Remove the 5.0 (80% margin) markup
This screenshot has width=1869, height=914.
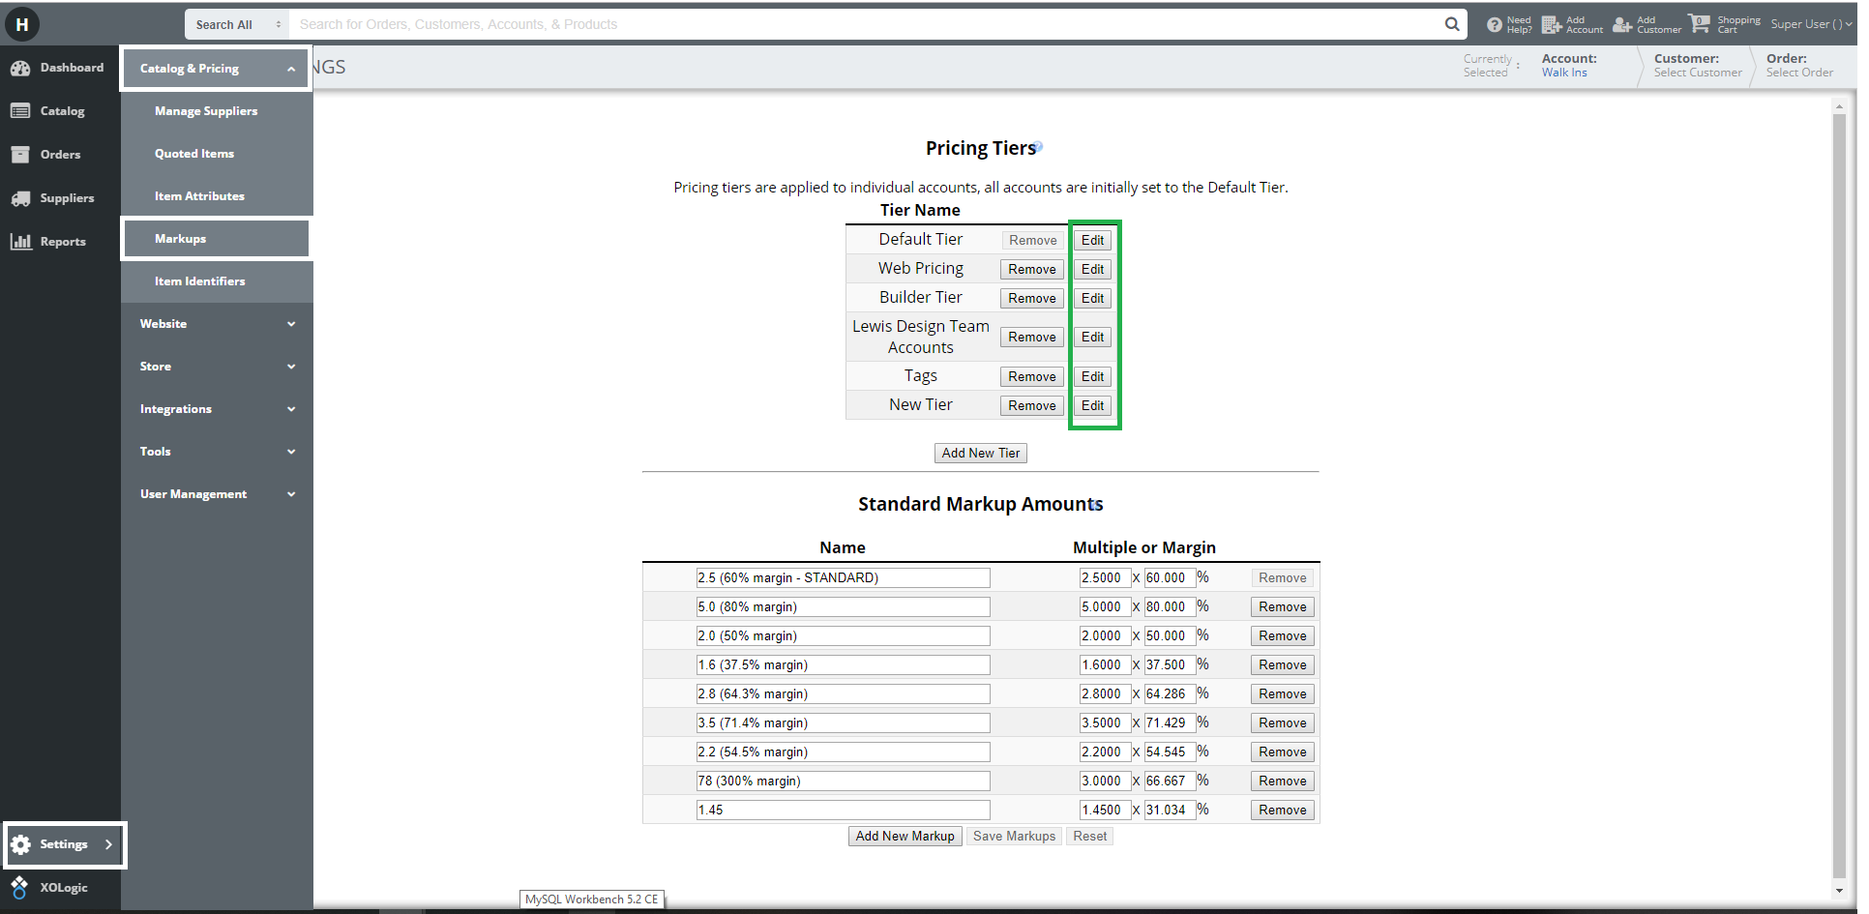coord(1283,606)
